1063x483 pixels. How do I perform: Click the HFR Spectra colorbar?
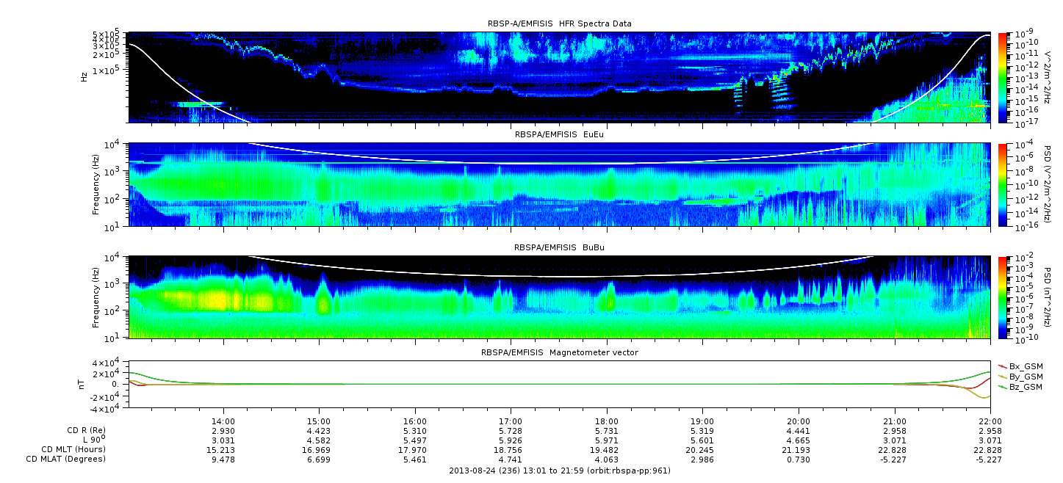click(1001, 77)
